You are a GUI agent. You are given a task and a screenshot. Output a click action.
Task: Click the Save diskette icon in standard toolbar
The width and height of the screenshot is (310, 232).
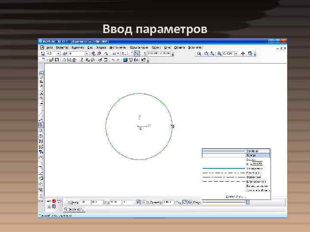[57, 60]
